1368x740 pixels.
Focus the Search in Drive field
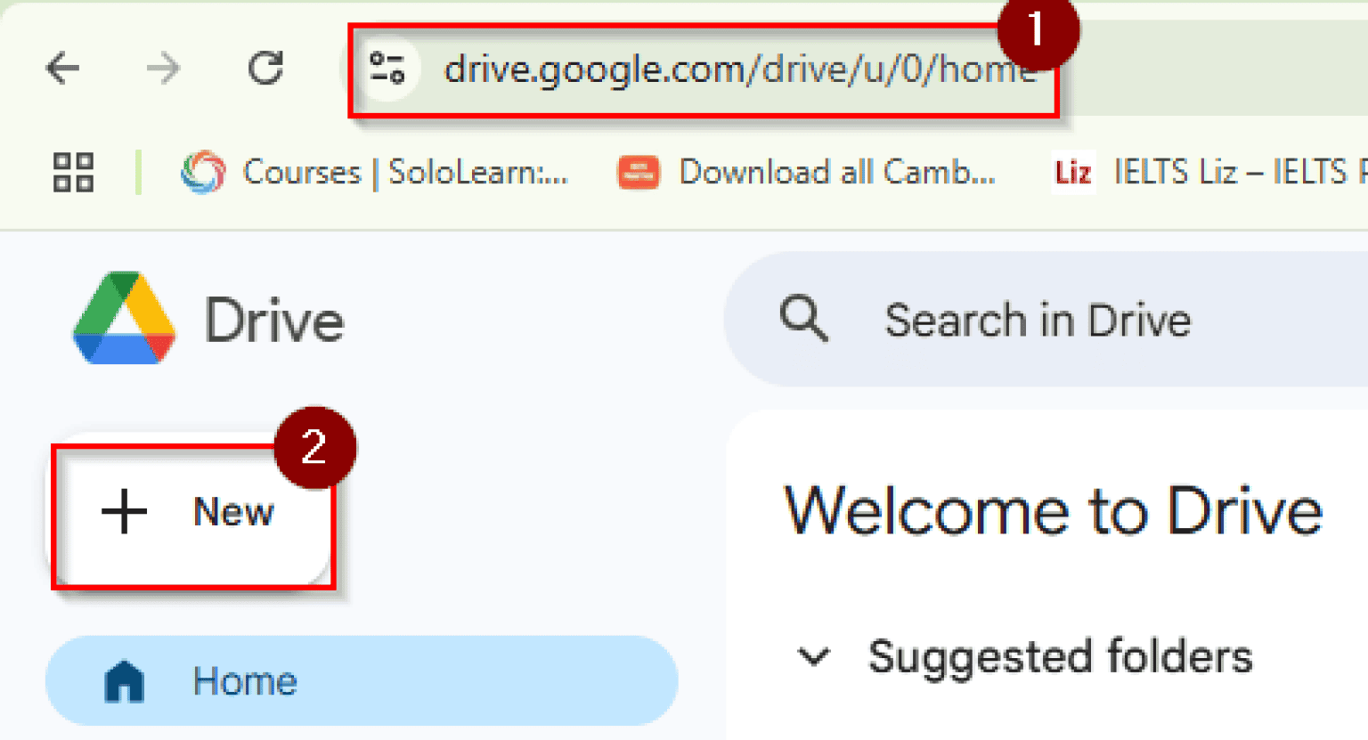point(1046,319)
